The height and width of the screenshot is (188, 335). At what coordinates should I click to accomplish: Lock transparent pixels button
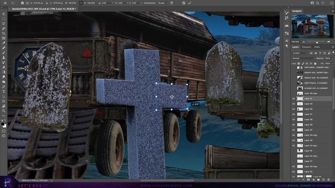click(298, 64)
